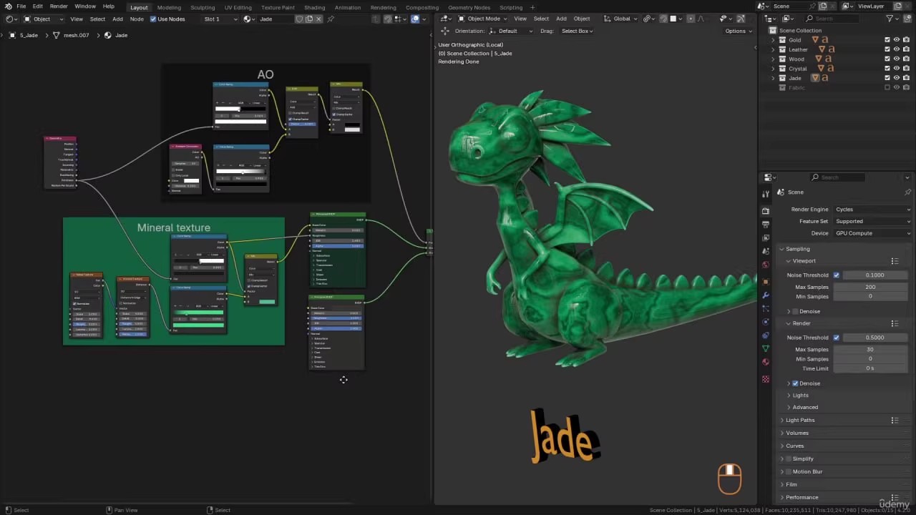Open the Material properties tab icon
This screenshot has height=515, width=916.
(766, 362)
